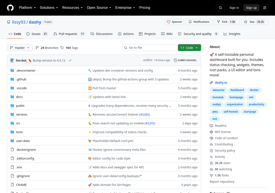Open the Notifications bell button
The width and height of the screenshot is (275, 193).
(199, 22)
